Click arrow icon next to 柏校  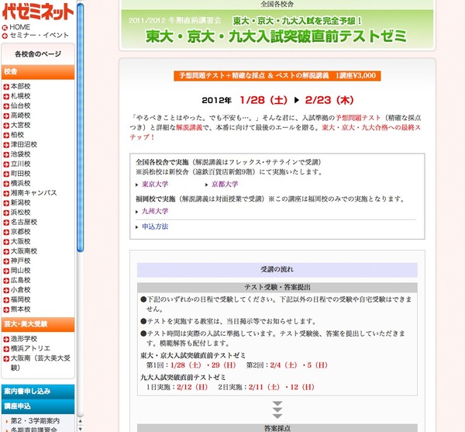point(6,135)
